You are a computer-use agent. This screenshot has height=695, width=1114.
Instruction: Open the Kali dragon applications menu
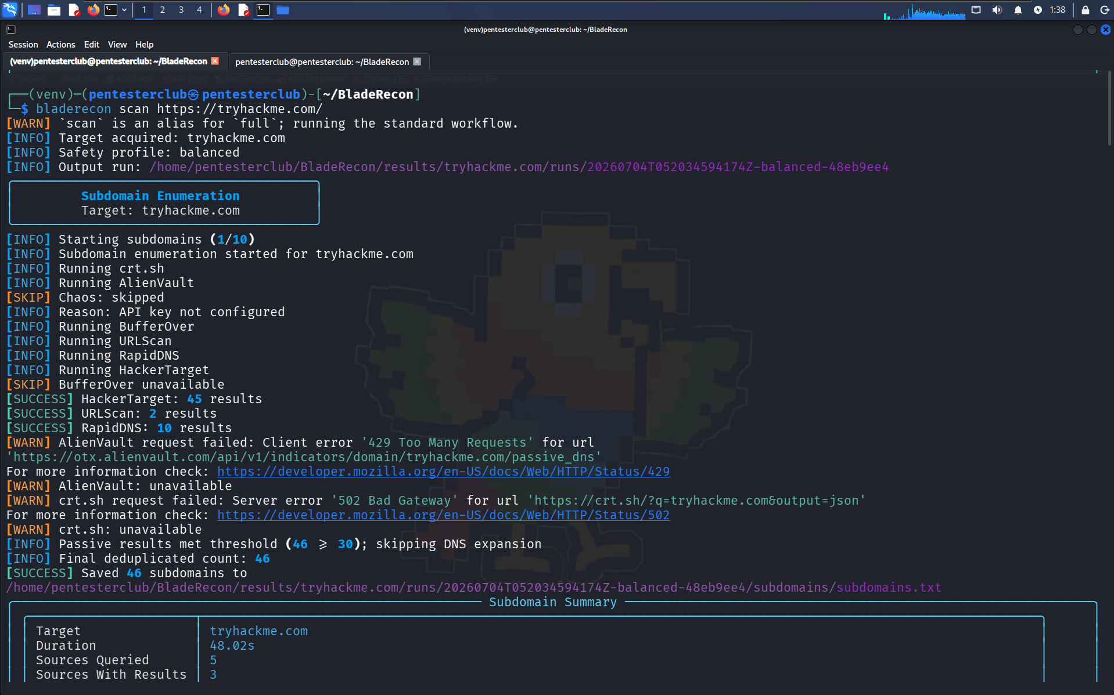click(x=10, y=10)
